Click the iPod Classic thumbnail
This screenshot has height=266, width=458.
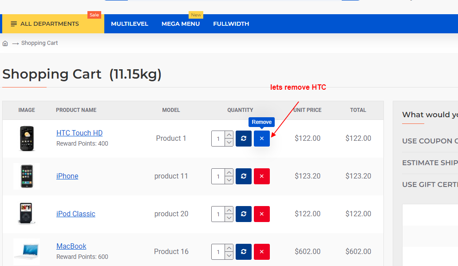point(27,214)
